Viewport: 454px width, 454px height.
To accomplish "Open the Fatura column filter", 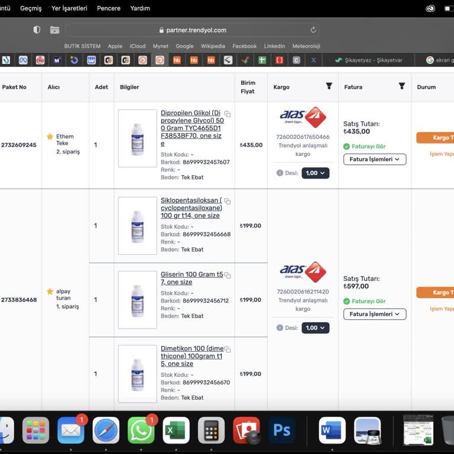I will pos(401,86).
